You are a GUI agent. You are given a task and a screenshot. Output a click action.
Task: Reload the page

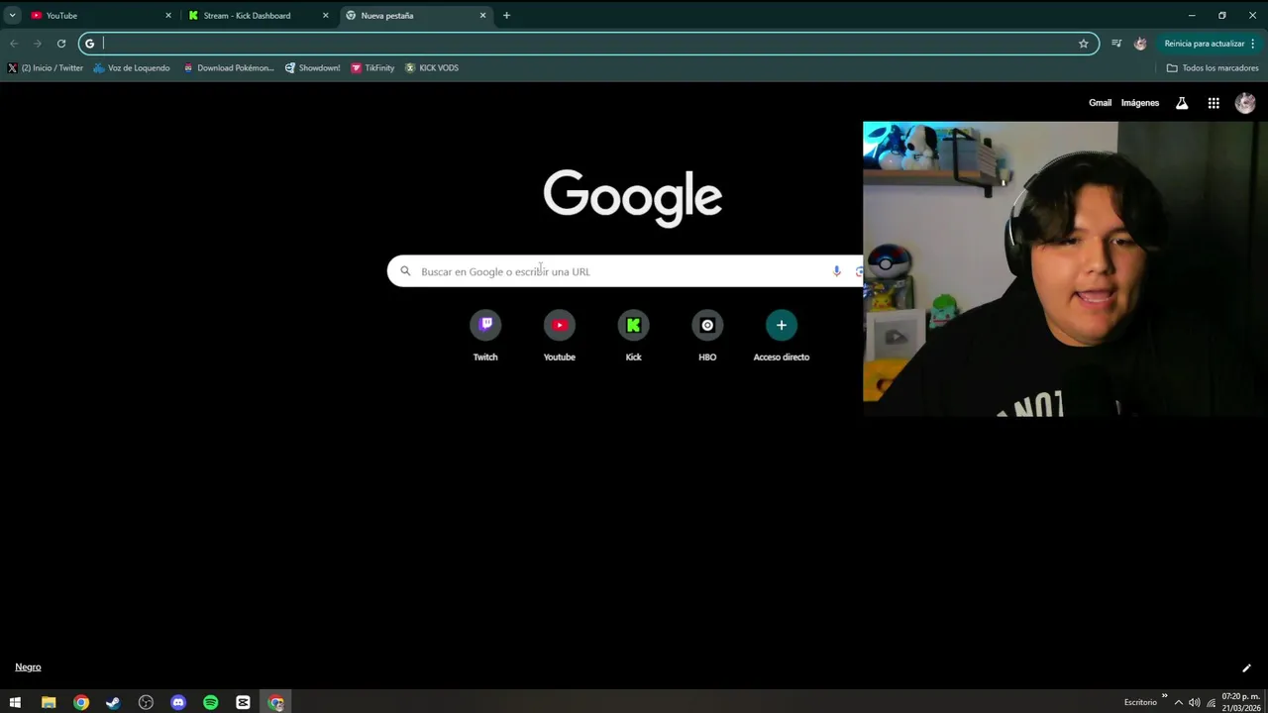[x=61, y=44]
